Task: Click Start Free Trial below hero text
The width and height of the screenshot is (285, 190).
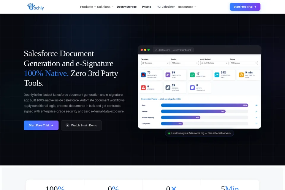Action: click(41, 125)
